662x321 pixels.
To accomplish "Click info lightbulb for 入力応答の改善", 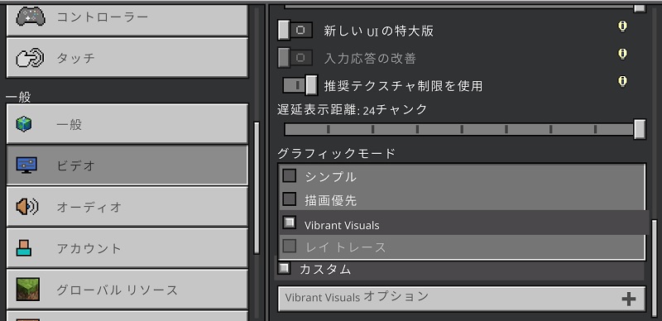I will (622, 54).
